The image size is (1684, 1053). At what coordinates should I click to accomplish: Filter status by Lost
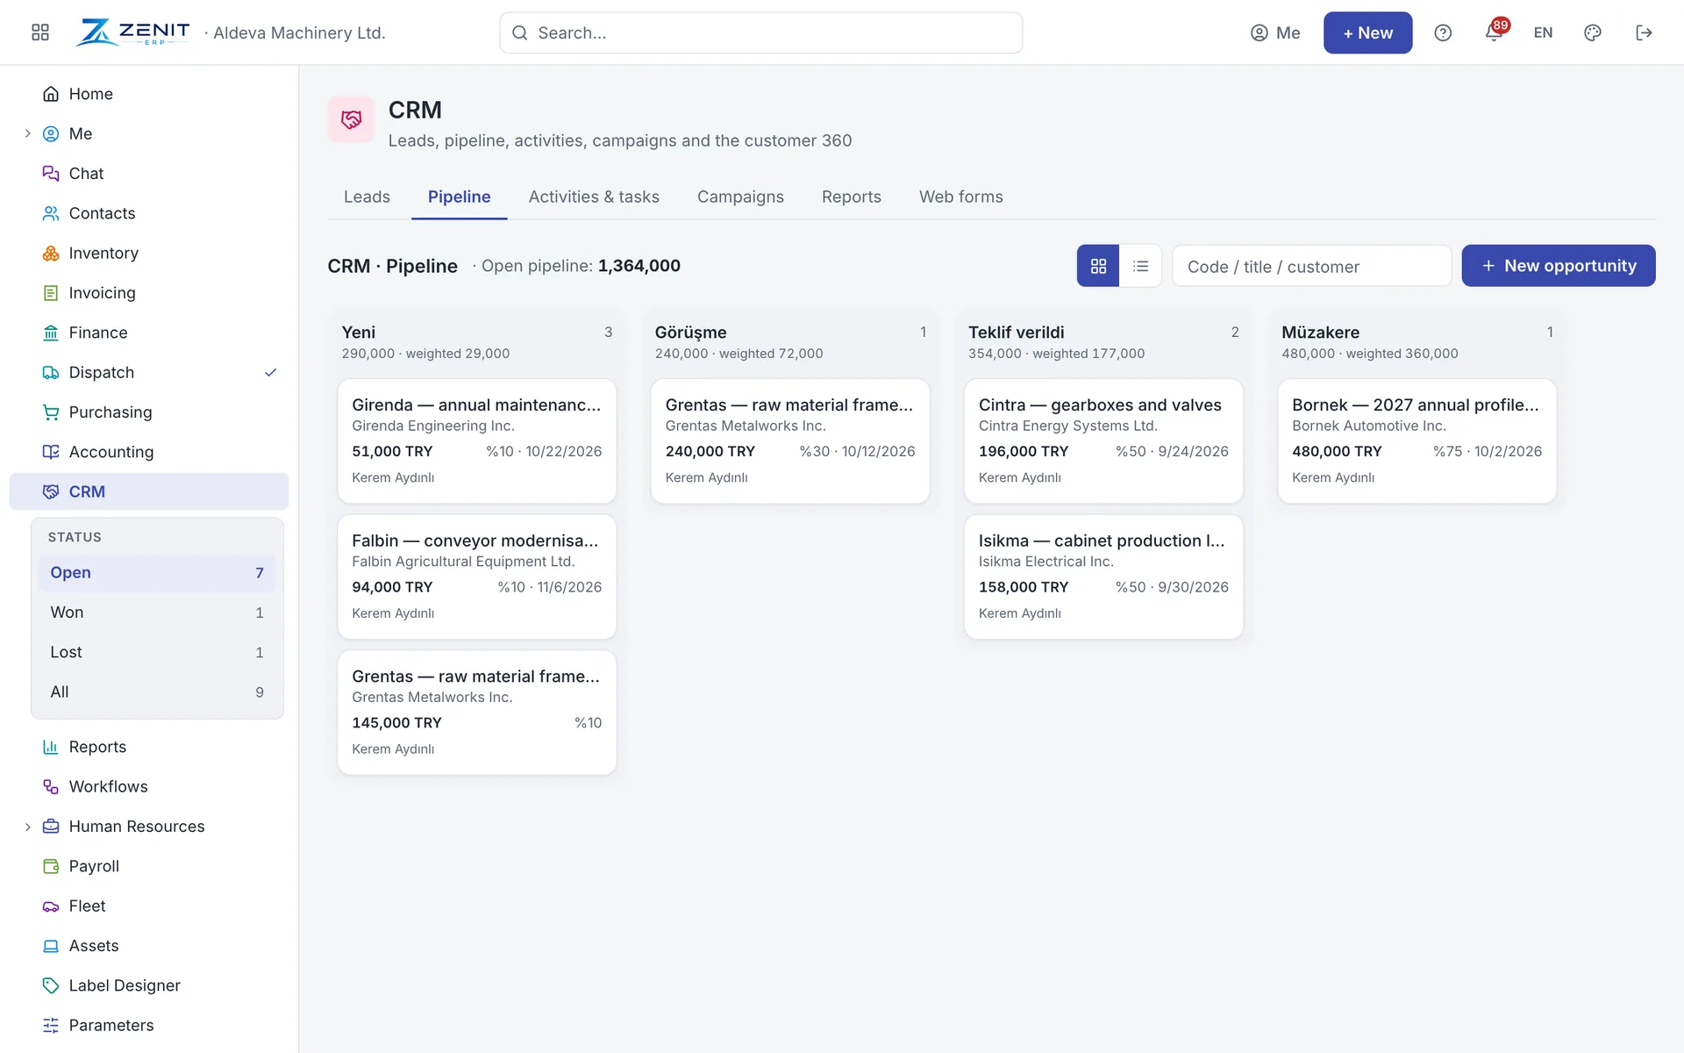point(157,652)
